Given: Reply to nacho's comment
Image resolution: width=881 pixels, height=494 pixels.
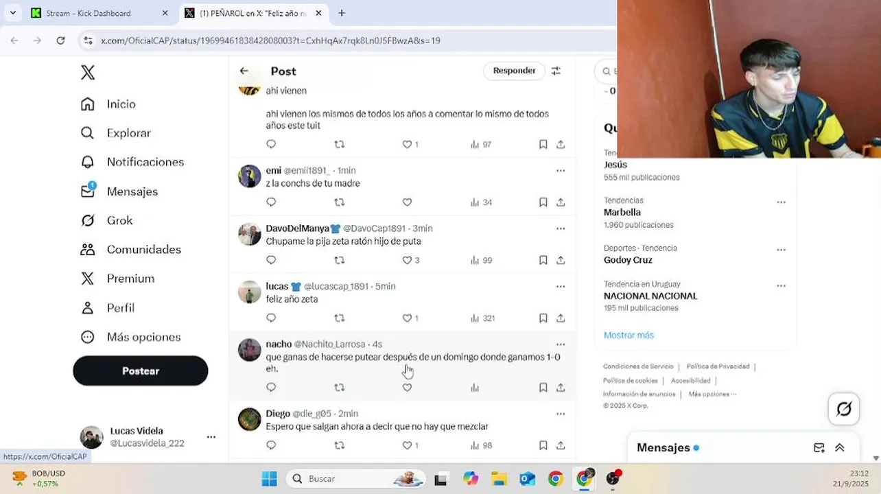Looking at the screenshot, I should (x=271, y=388).
